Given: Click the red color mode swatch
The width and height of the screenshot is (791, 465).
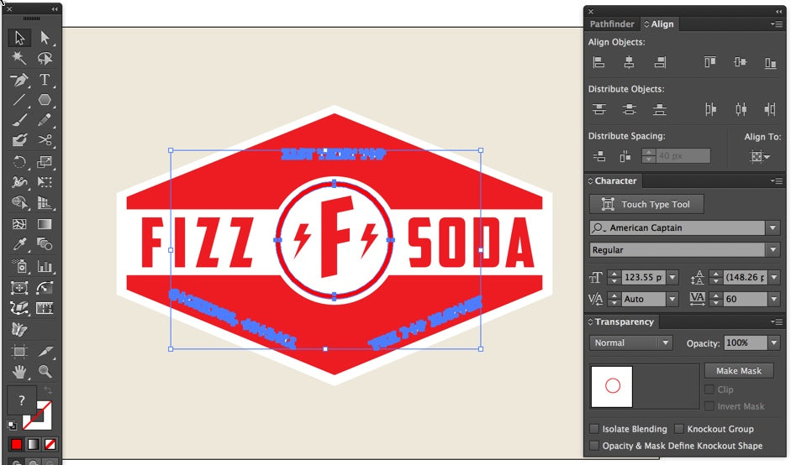Looking at the screenshot, I should pyautogui.click(x=16, y=443).
